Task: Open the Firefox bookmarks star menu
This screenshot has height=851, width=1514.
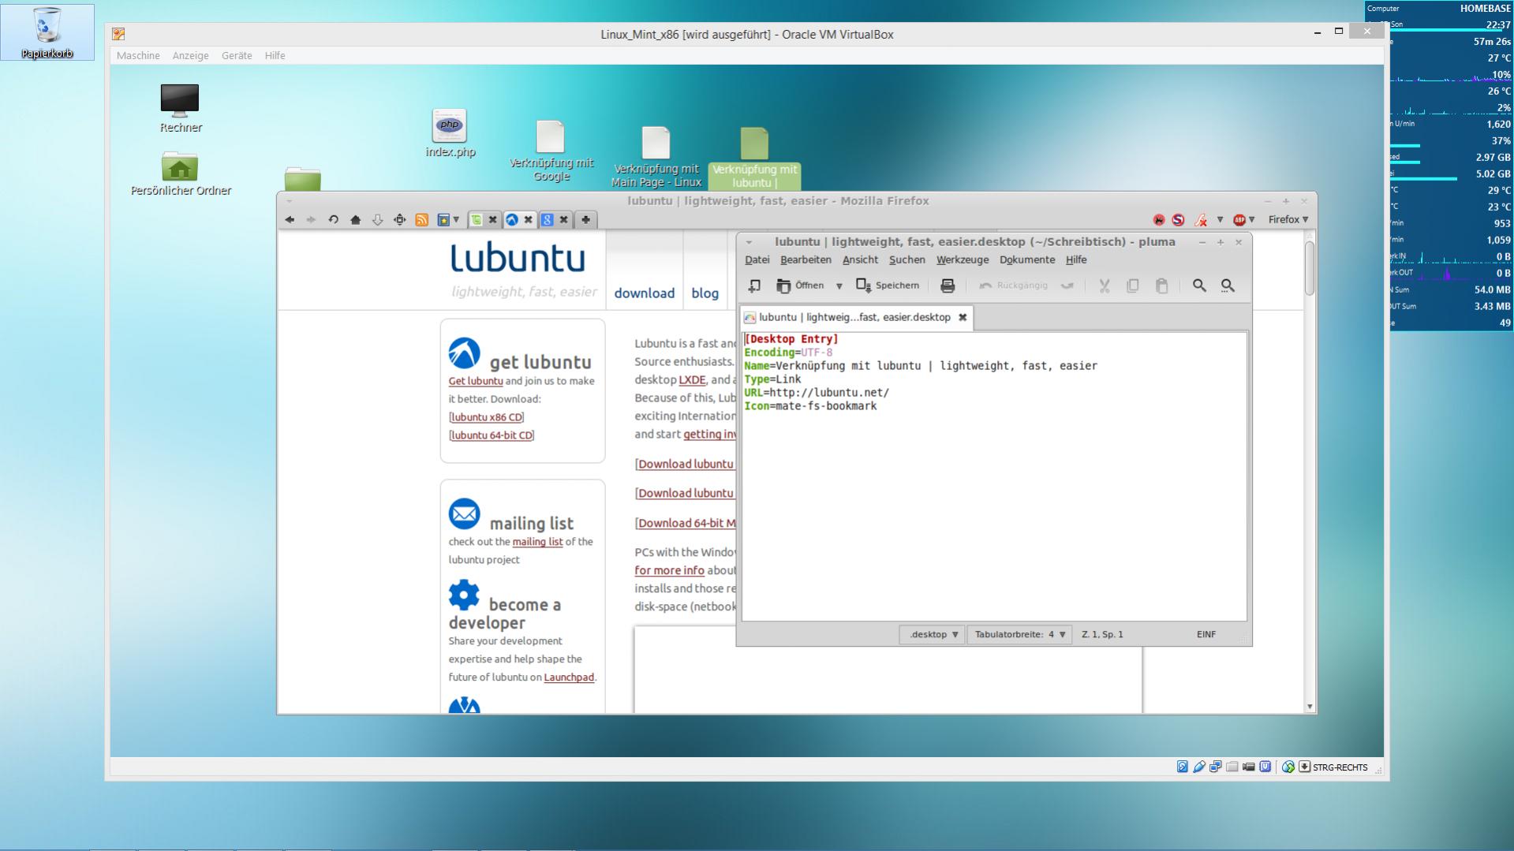Action: 447,220
